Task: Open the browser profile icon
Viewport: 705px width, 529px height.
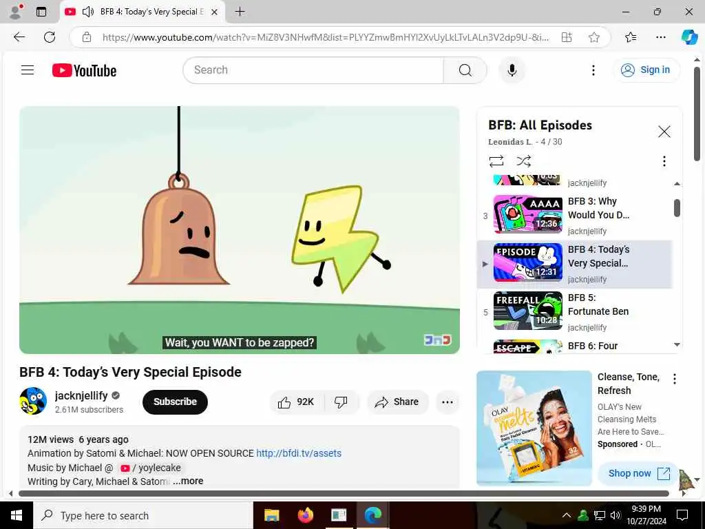Action: pos(17,12)
